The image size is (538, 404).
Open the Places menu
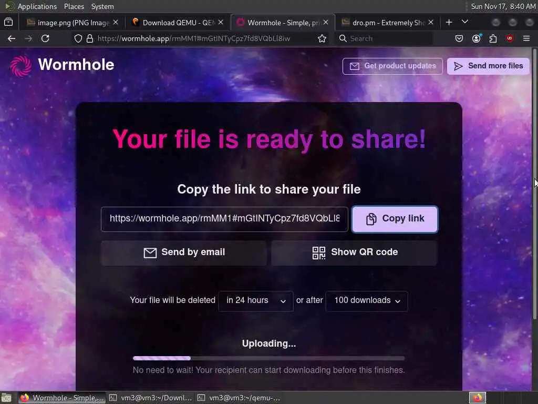(74, 6)
